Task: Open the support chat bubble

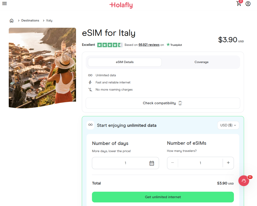Action: click(244, 181)
